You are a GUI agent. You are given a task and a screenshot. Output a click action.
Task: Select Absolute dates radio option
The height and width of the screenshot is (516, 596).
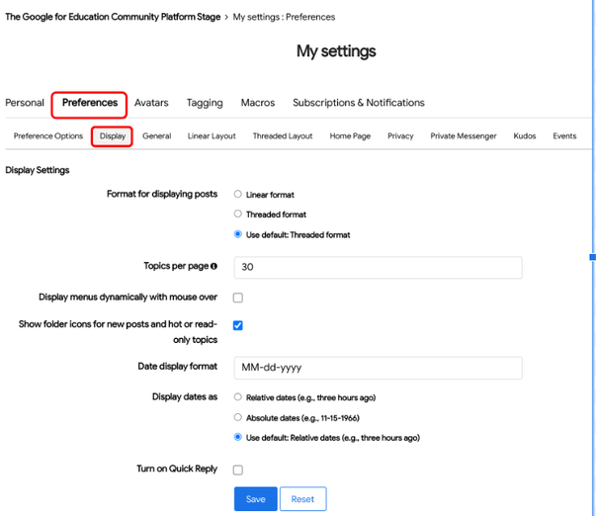[238, 417]
